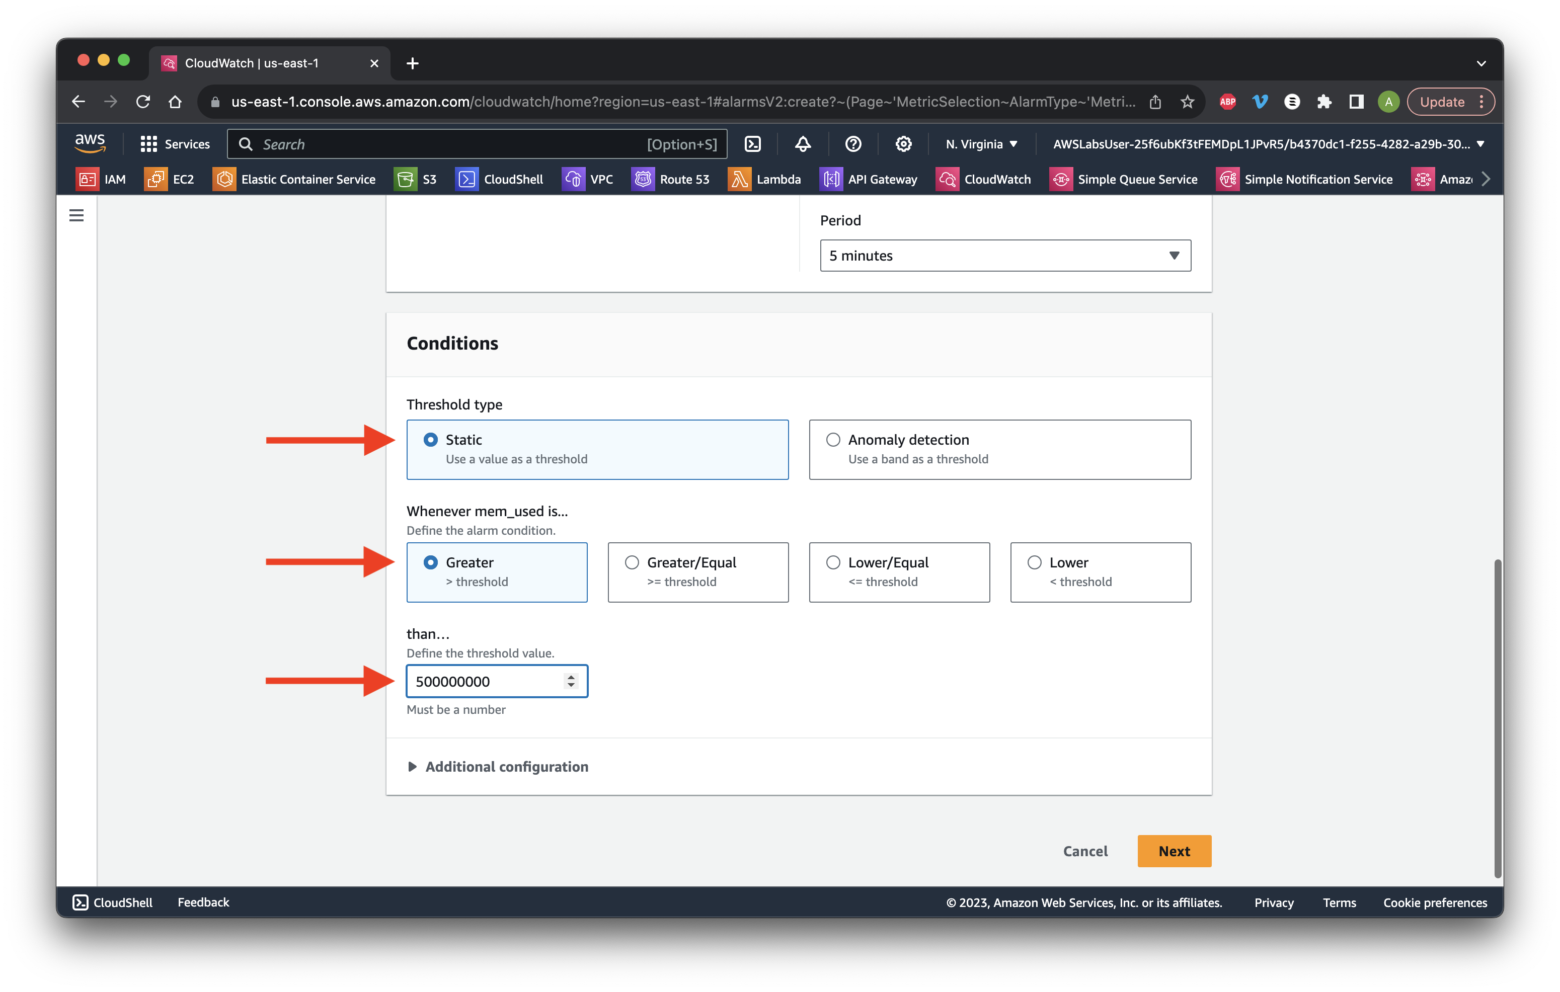Open CloudWatch shortcut in favorites bar

point(983,180)
